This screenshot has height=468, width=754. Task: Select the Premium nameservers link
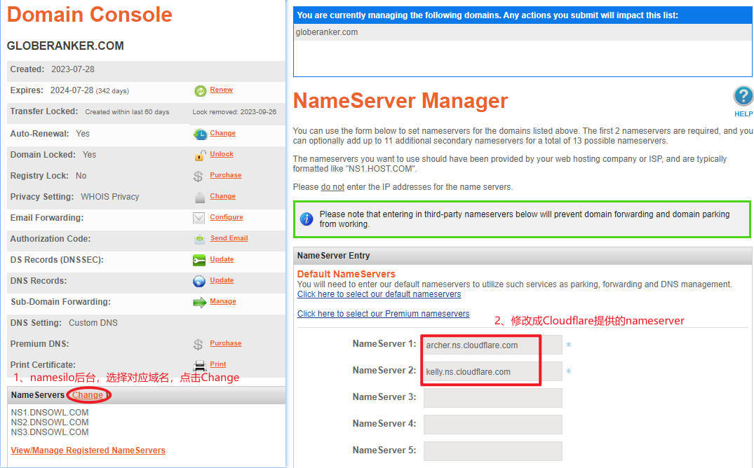(x=383, y=314)
